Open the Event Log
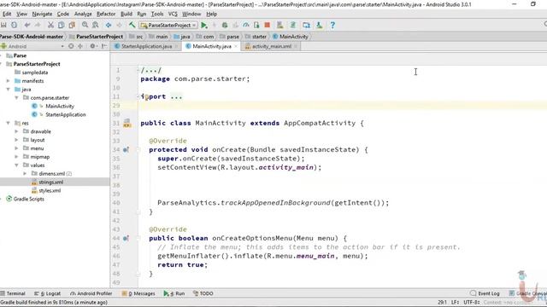Screen dimensions: 547x307 click(485, 293)
